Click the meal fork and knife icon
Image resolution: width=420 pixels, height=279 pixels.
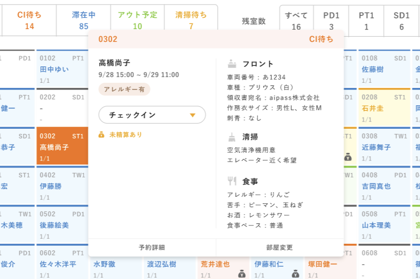pyautogui.click(x=232, y=181)
